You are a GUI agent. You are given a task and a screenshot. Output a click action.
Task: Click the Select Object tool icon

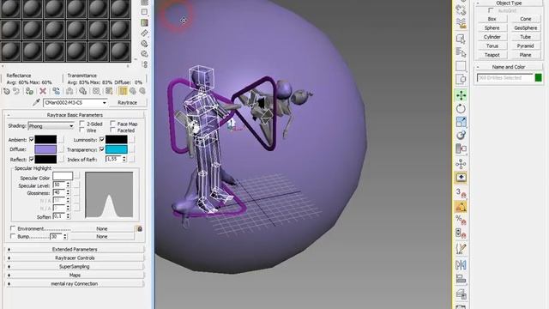point(461,39)
